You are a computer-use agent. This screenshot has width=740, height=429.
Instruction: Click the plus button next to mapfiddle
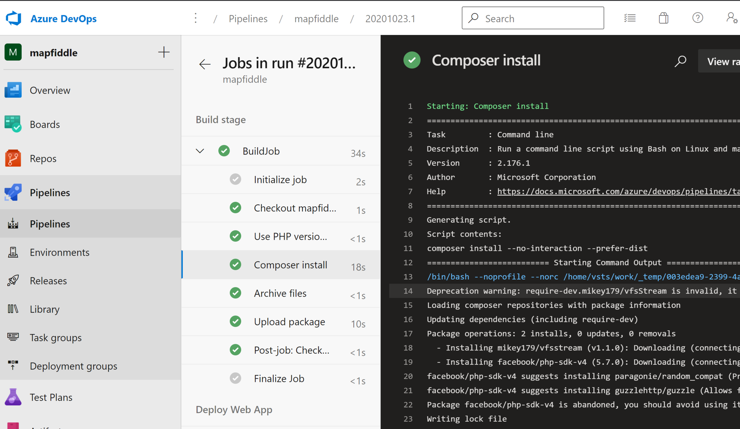[x=164, y=52]
